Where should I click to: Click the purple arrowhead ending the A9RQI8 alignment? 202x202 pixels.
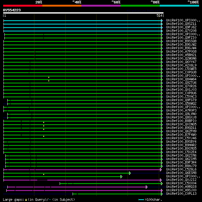(147, 187)
